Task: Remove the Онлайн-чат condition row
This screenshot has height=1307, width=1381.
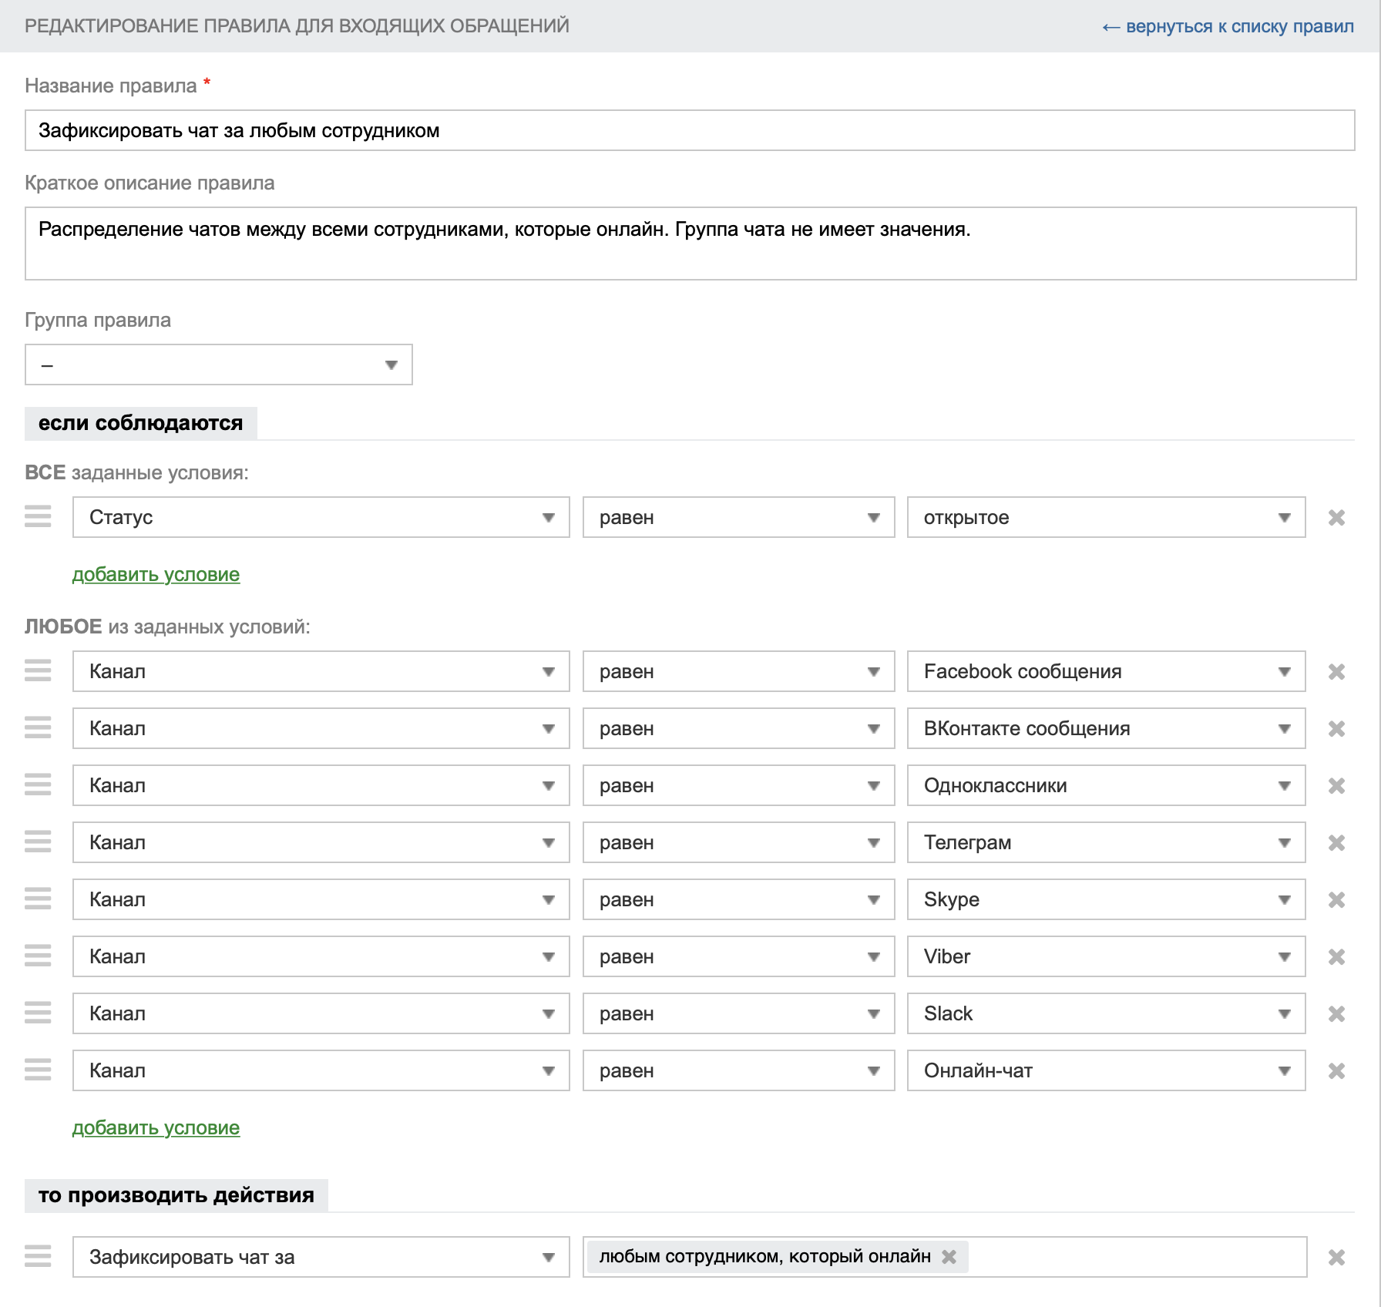Action: (1336, 1071)
